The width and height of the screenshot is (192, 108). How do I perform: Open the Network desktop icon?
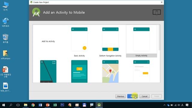click(5, 22)
